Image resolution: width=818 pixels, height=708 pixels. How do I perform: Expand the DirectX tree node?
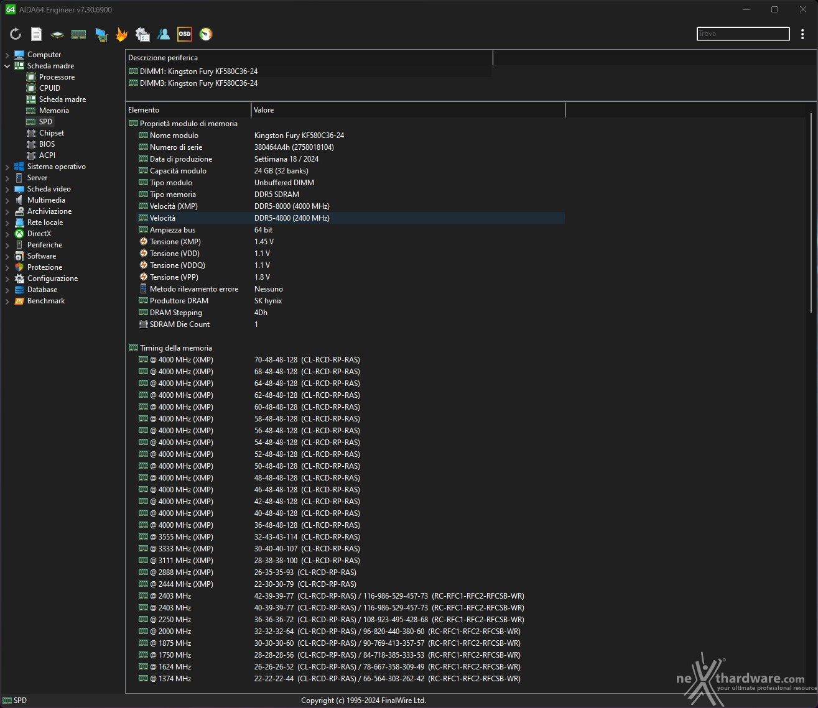pos(7,234)
